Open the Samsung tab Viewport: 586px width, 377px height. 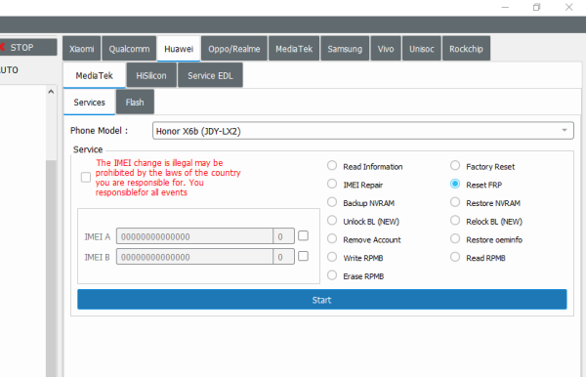click(345, 49)
